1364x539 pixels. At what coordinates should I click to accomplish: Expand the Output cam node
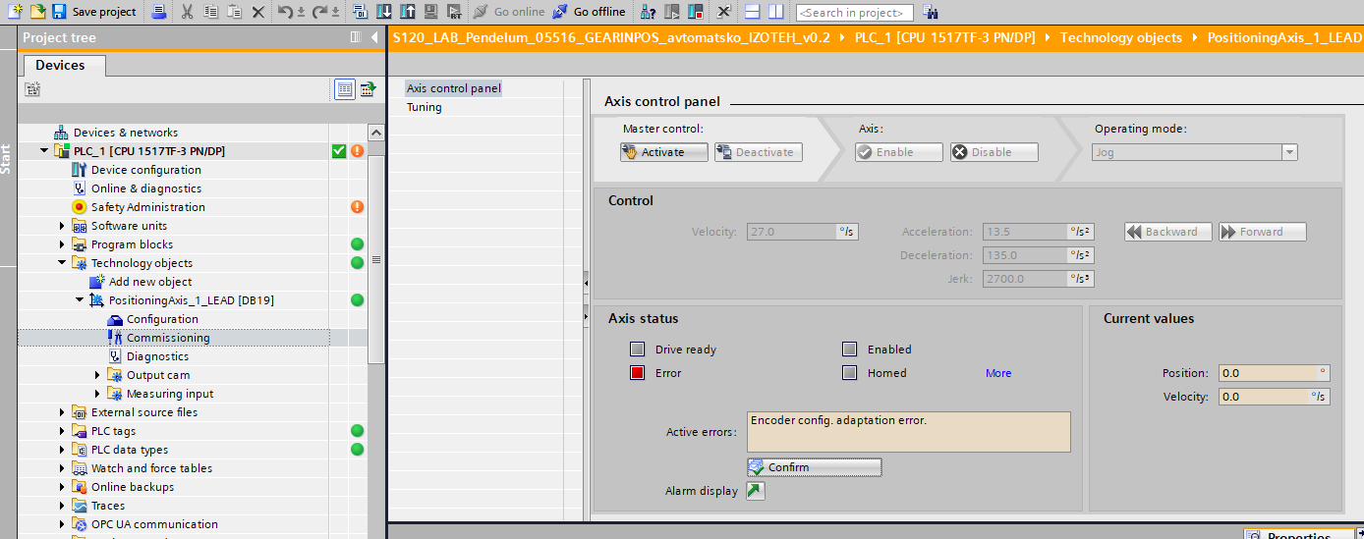pyautogui.click(x=97, y=375)
